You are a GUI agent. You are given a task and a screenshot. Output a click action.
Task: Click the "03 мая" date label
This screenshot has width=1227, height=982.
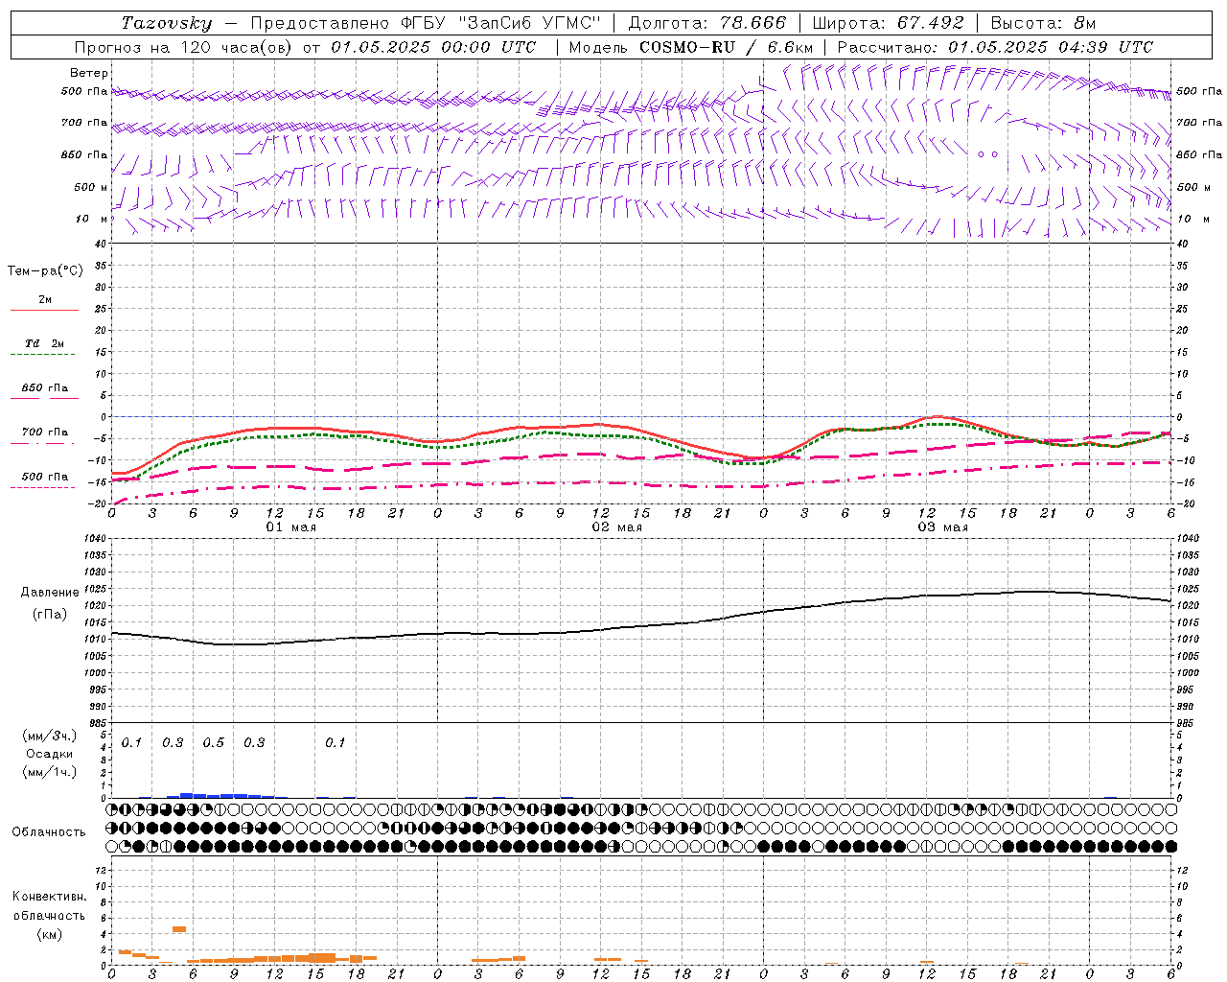click(943, 527)
